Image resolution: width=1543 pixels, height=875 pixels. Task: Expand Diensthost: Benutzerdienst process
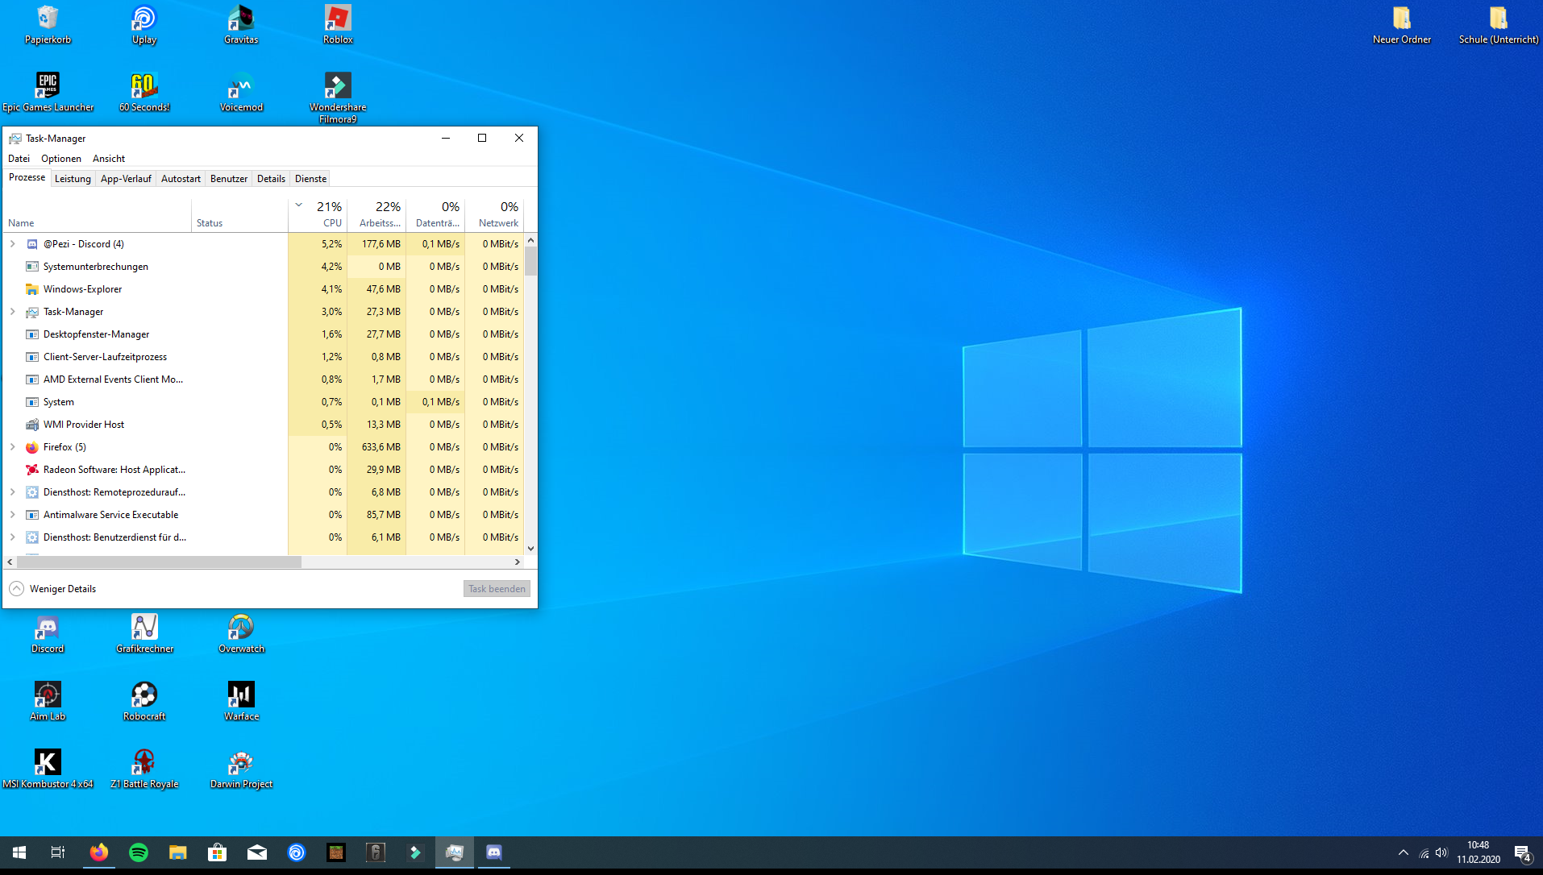coord(13,537)
